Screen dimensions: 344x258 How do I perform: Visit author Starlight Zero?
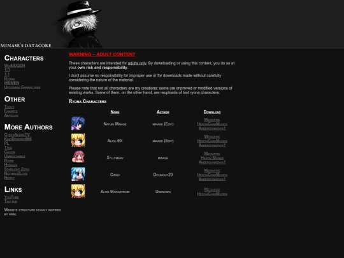[x=17, y=169]
